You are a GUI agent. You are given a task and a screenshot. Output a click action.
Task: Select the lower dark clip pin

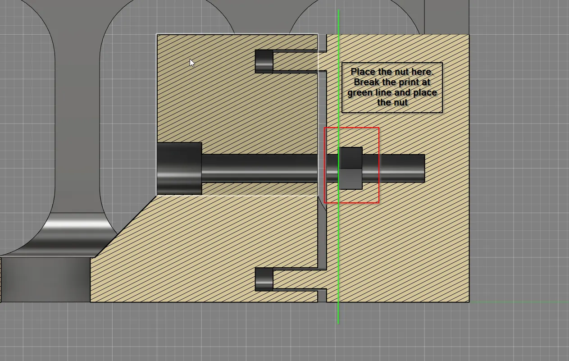(264, 279)
